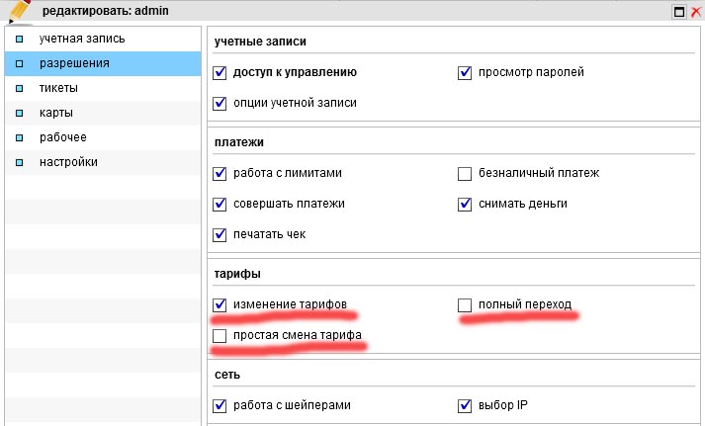
Task: Disable 'снимать деньги' checkbox
Action: coord(465,205)
